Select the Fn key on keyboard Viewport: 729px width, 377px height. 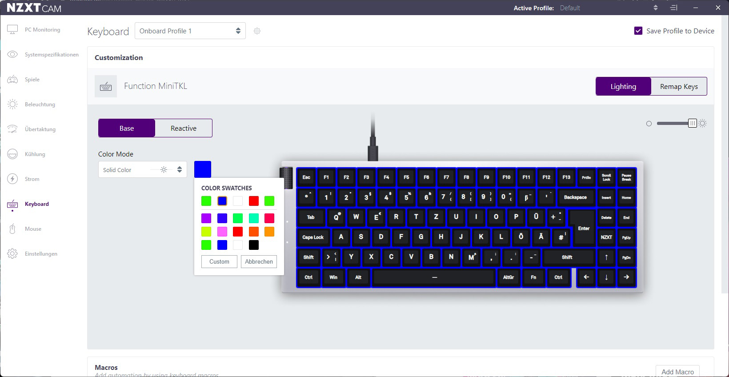[x=533, y=277]
